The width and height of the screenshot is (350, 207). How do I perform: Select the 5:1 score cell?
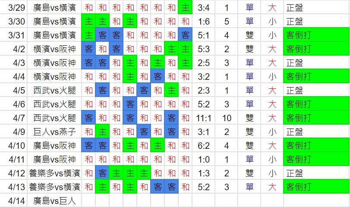tap(204, 35)
